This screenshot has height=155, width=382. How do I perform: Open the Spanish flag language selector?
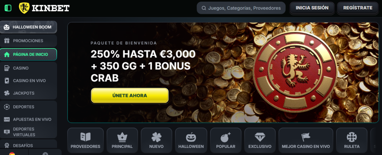[12, 153]
